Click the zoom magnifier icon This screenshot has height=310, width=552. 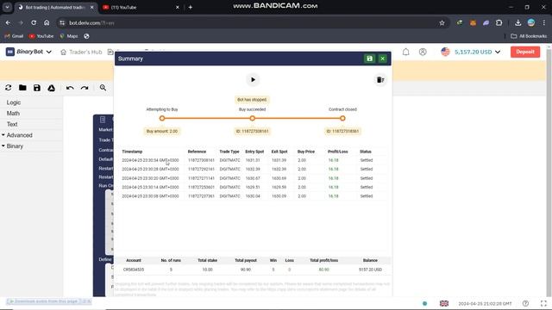point(103,88)
